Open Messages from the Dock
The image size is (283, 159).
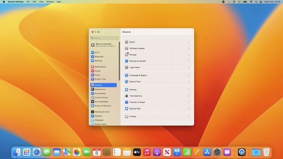tap(47, 152)
